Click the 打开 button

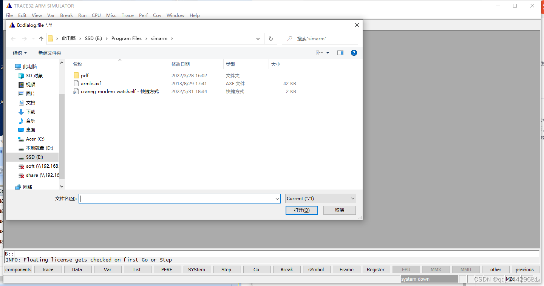click(302, 210)
